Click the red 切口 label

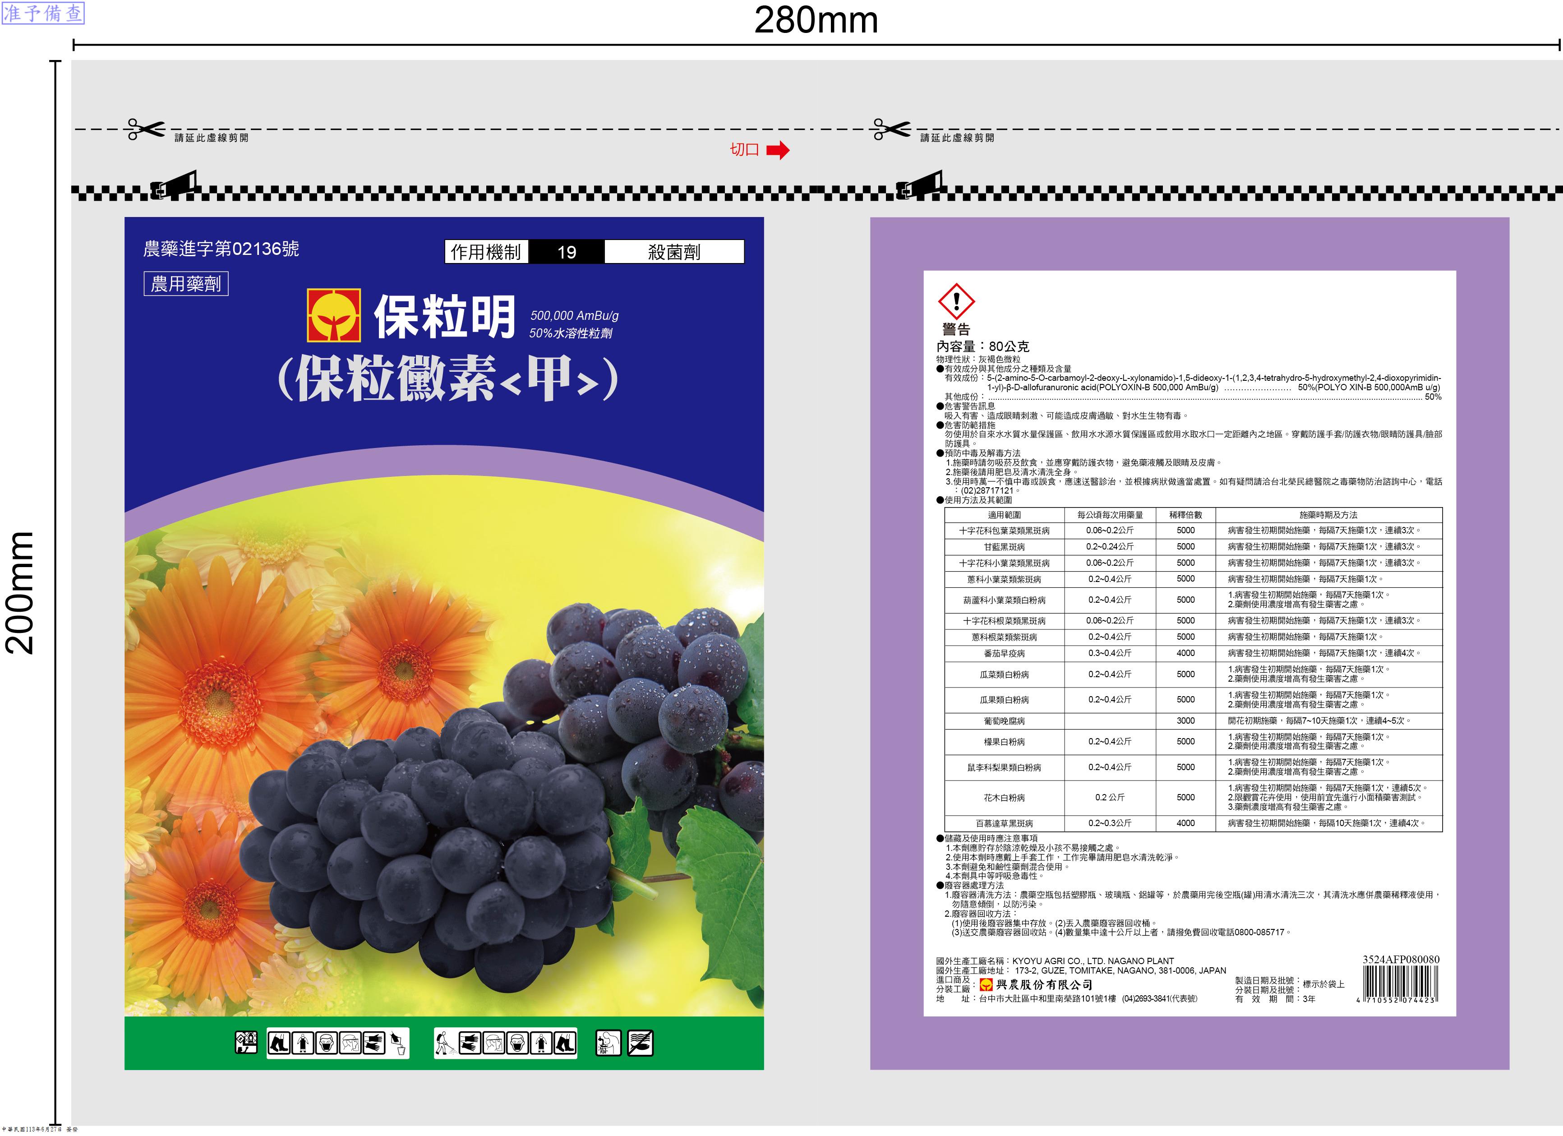745,150
